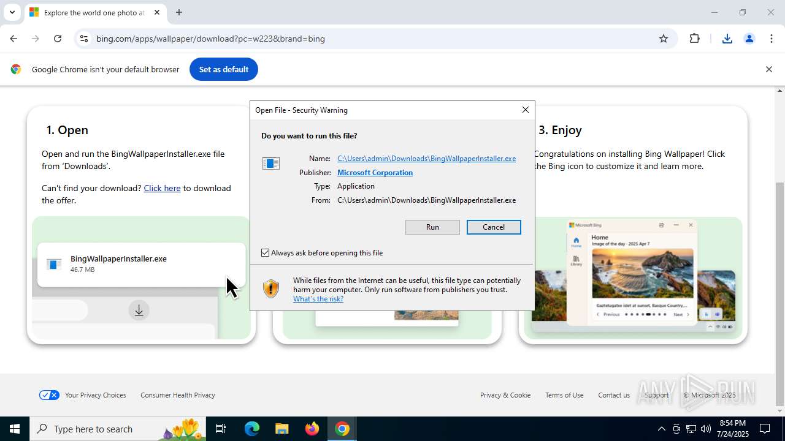The image size is (785, 441).
Task: Go back to previous page
Action: point(13,39)
